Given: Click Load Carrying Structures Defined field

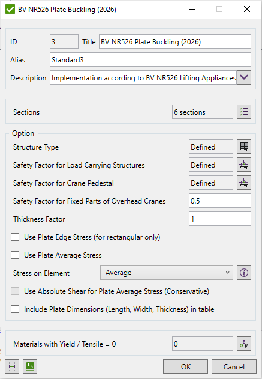Looking at the screenshot, I should click(211, 165).
